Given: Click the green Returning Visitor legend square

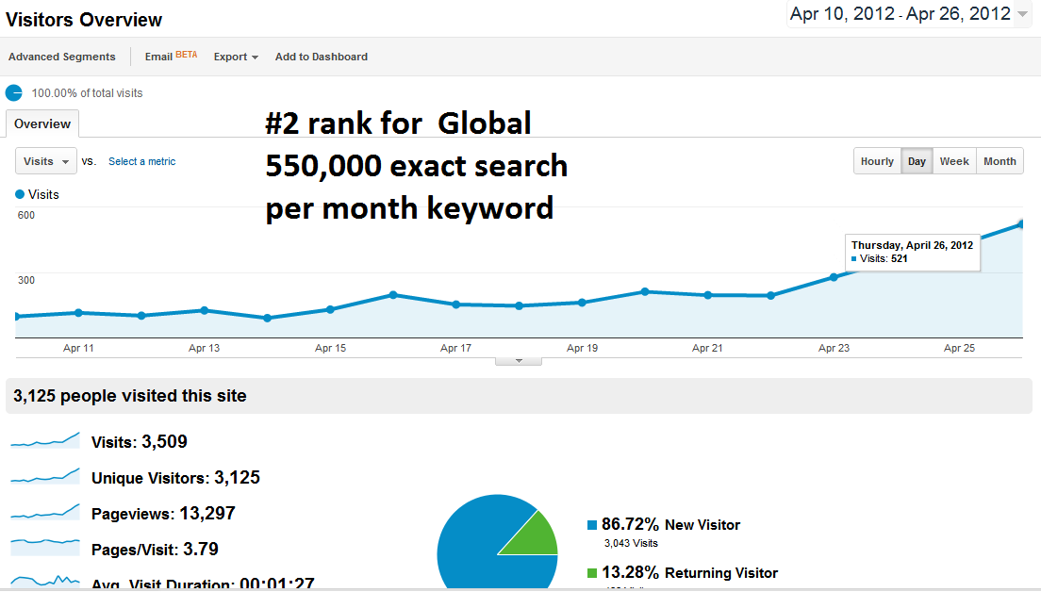Looking at the screenshot, I should (592, 573).
